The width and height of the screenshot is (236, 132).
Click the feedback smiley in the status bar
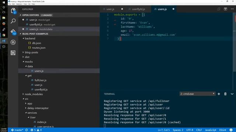click(231, 130)
